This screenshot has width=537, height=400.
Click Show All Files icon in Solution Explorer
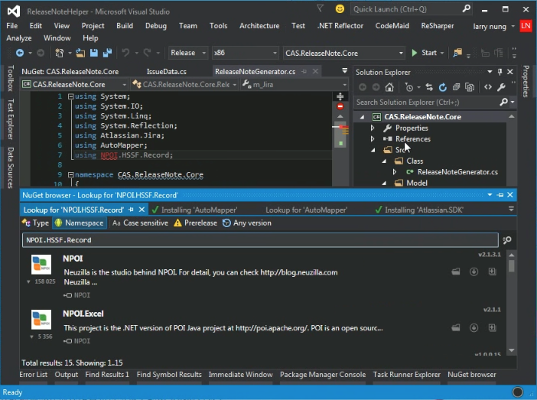[x=470, y=87]
